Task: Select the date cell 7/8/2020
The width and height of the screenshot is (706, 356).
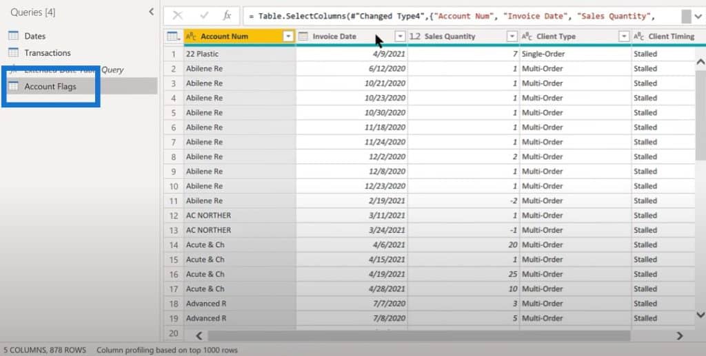Action: (352, 318)
